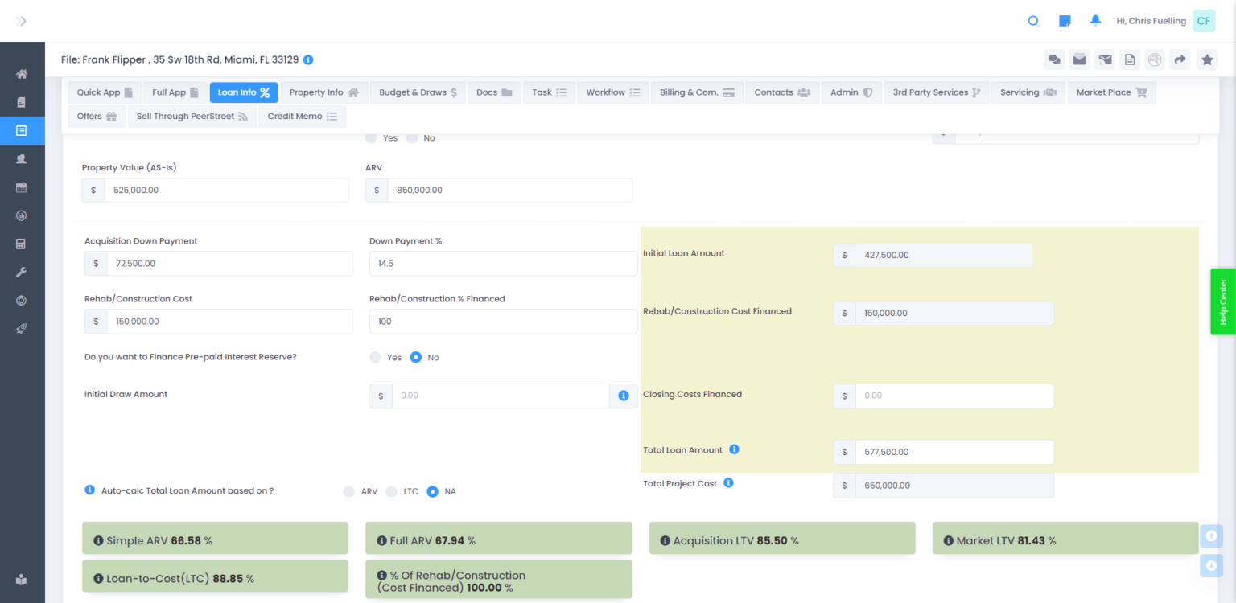Image resolution: width=1236 pixels, height=603 pixels.
Task: Click the star favorite icon at top right
Action: point(1207,59)
